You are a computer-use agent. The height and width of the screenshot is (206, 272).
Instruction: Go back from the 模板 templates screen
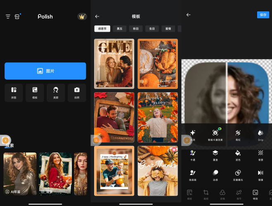[x=97, y=16]
